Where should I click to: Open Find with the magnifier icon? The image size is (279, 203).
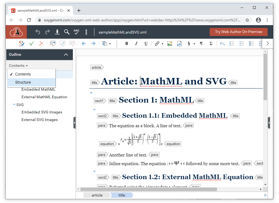[x=67, y=32]
